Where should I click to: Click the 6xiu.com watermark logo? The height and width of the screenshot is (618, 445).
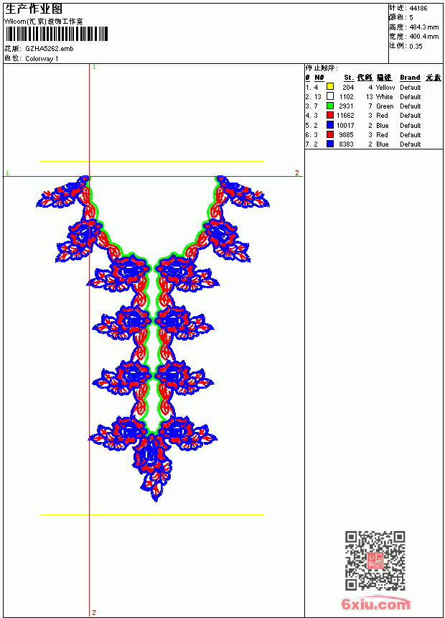pos(376,604)
